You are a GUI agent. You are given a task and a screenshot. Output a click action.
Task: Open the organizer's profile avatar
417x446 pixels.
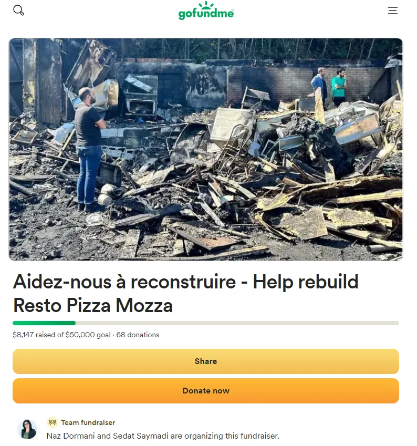click(x=27, y=429)
